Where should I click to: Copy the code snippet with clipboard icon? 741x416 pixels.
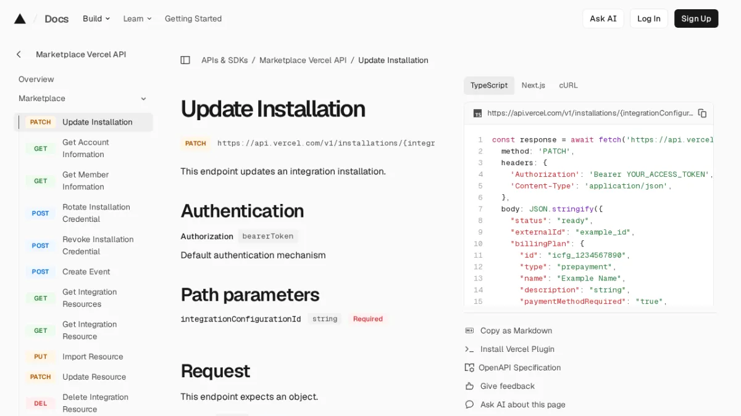[x=702, y=113]
